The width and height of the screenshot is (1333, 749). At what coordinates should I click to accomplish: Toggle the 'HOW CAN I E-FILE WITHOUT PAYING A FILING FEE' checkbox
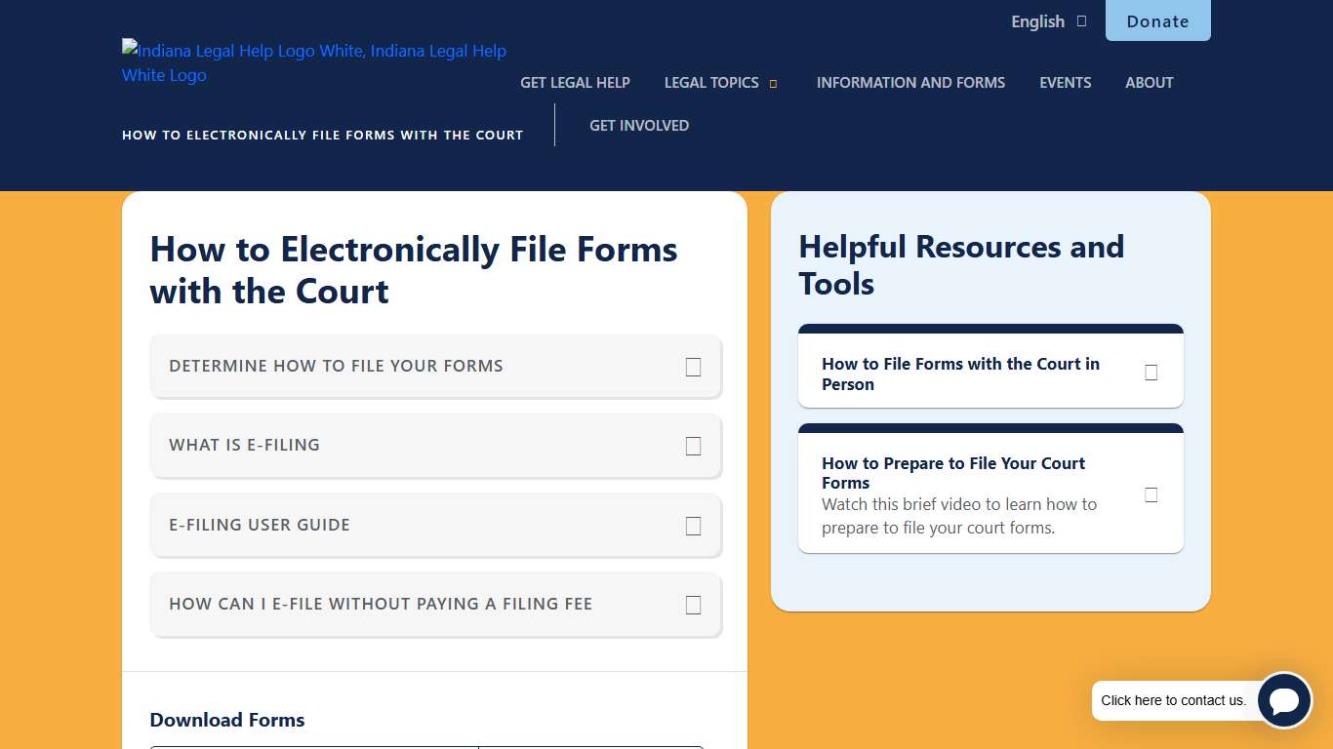(x=693, y=605)
